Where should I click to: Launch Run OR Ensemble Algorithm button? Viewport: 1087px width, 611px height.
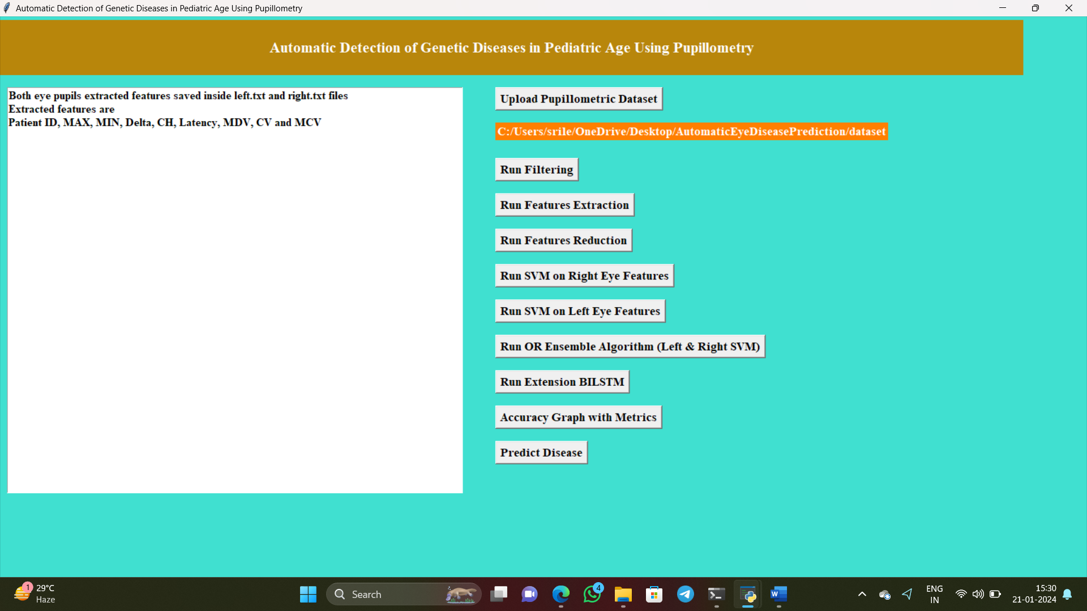coord(630,347)
